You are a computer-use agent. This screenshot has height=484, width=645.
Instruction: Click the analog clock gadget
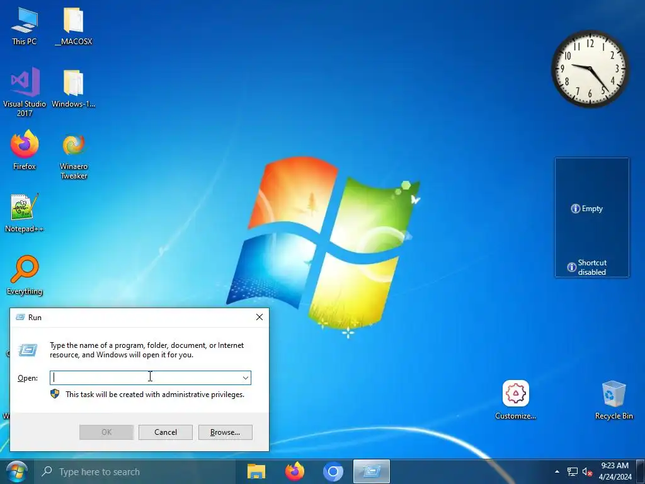coord(590,69)
